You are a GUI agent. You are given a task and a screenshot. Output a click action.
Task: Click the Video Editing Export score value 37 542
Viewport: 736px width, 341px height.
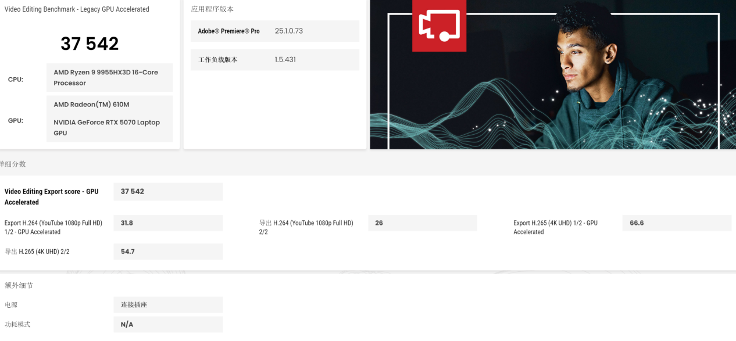167,192
